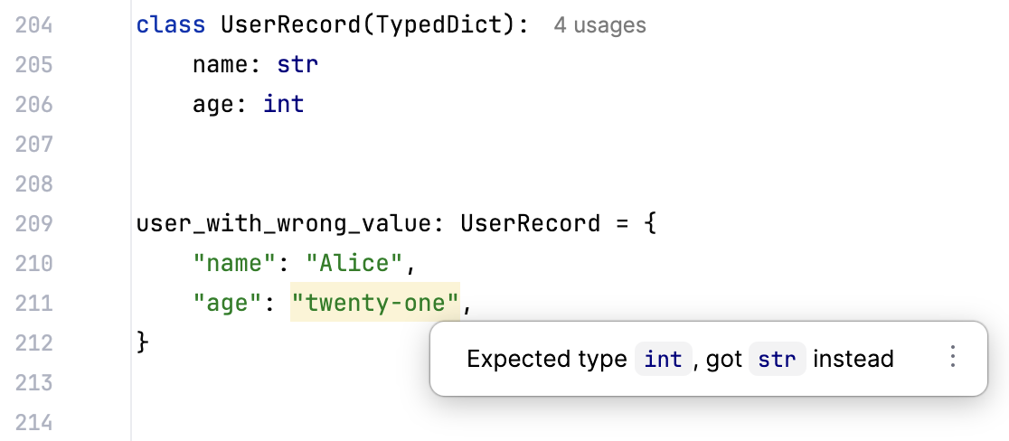Click the int badge in the tooltip
The height and width of the screenshot is (441, 1009).
(x=664, y=359)
